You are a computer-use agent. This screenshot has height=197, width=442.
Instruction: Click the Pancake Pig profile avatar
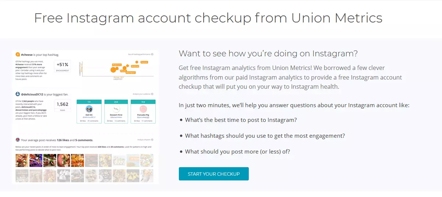[144, 109]
